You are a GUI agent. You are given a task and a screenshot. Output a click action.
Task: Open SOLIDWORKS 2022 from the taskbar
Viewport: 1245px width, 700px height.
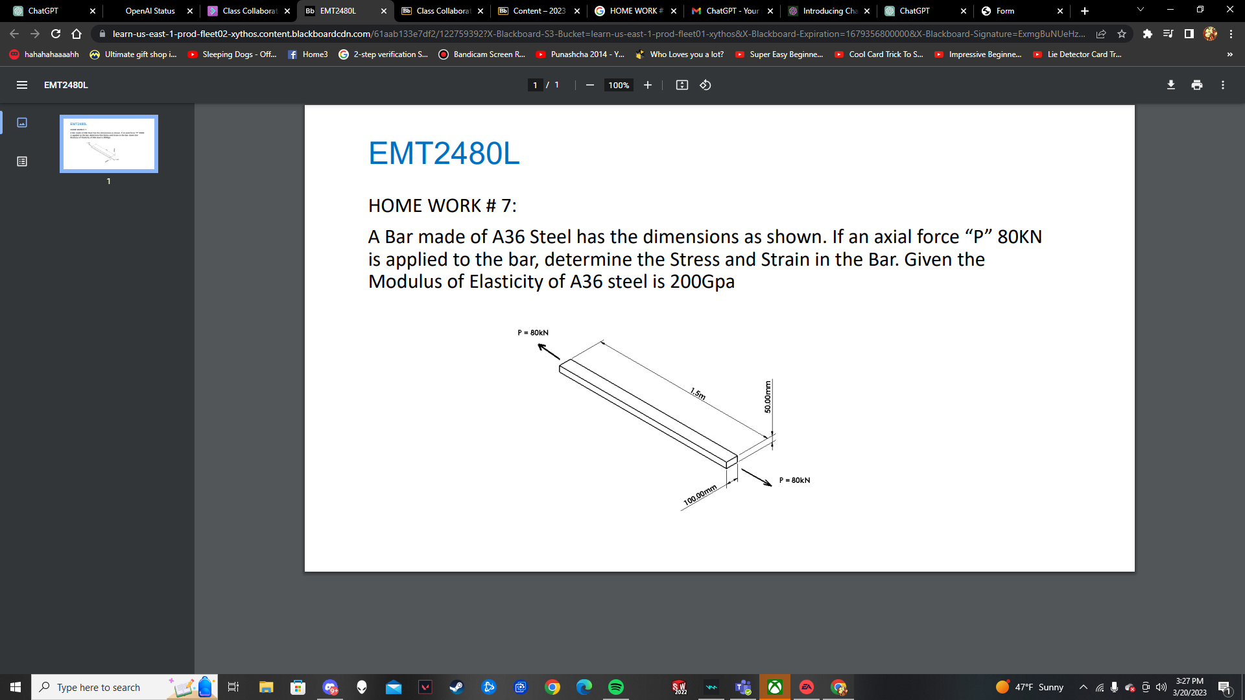pos(680,687)
